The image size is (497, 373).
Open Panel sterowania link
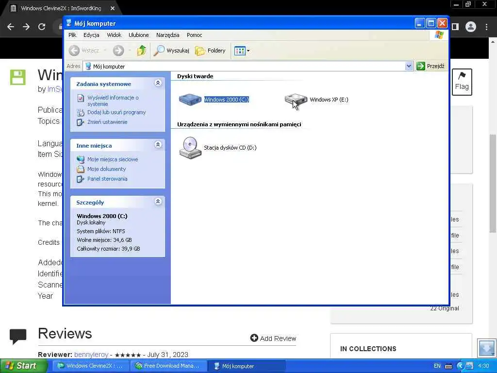(107, 179)
